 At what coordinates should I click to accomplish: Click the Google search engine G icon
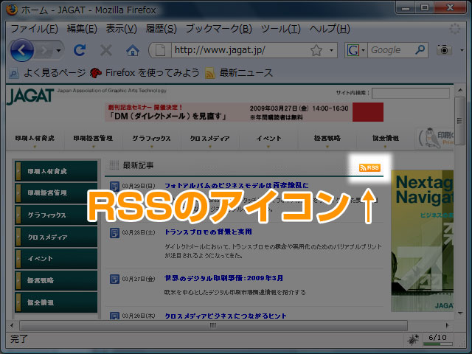coord(353,50)
